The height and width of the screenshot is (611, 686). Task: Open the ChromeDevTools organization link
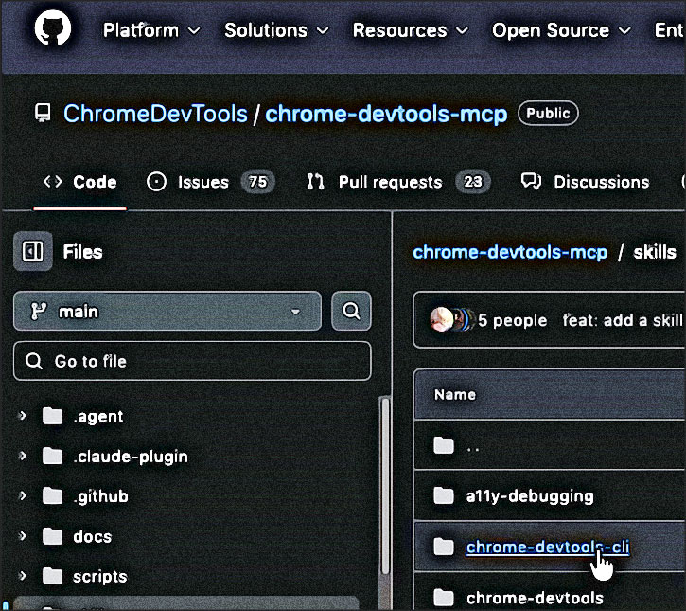pyautogui.click(x=155, y=114)
